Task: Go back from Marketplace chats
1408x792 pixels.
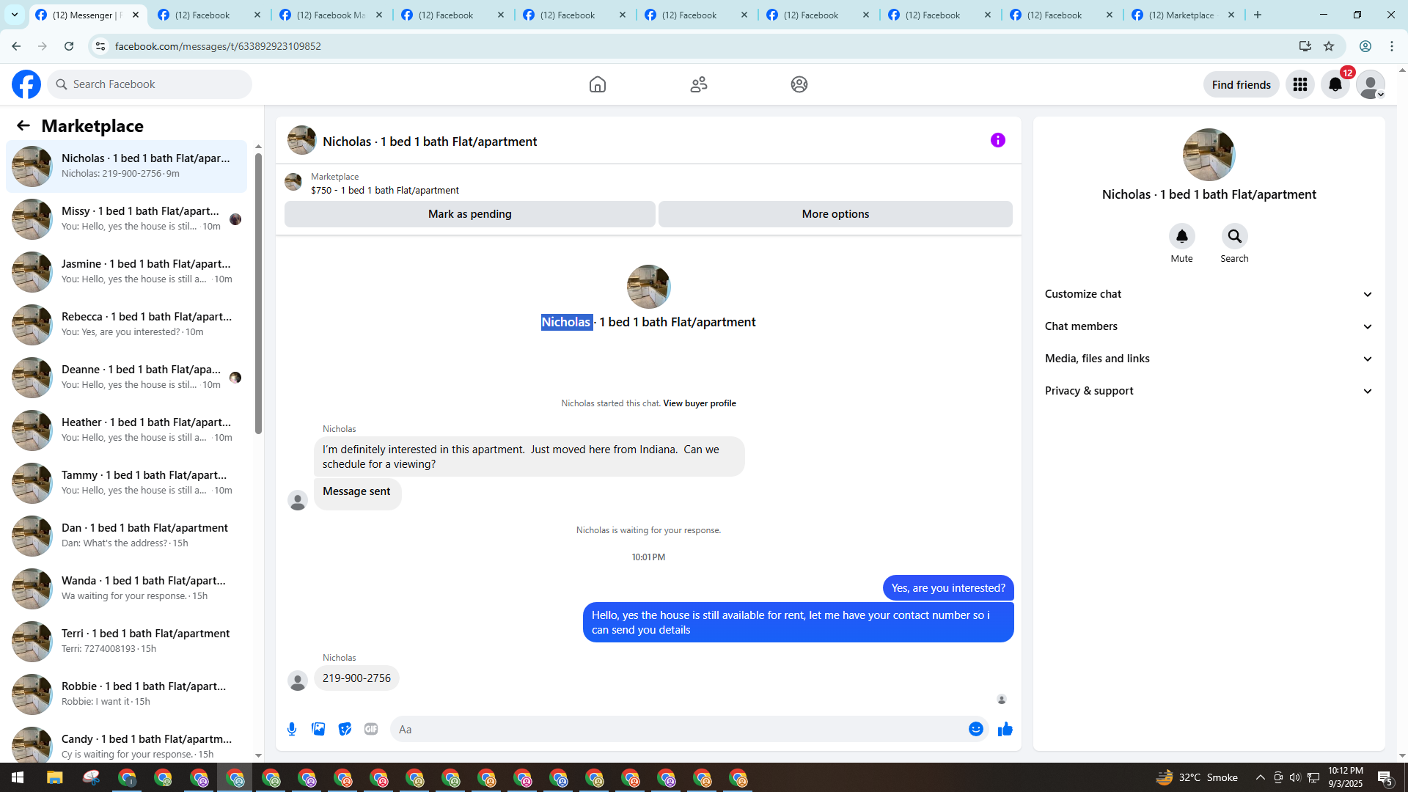Action: (x=23, y=125)
